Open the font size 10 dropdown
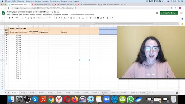The height and width of the screenshot is (104, 185). point(51,18)
